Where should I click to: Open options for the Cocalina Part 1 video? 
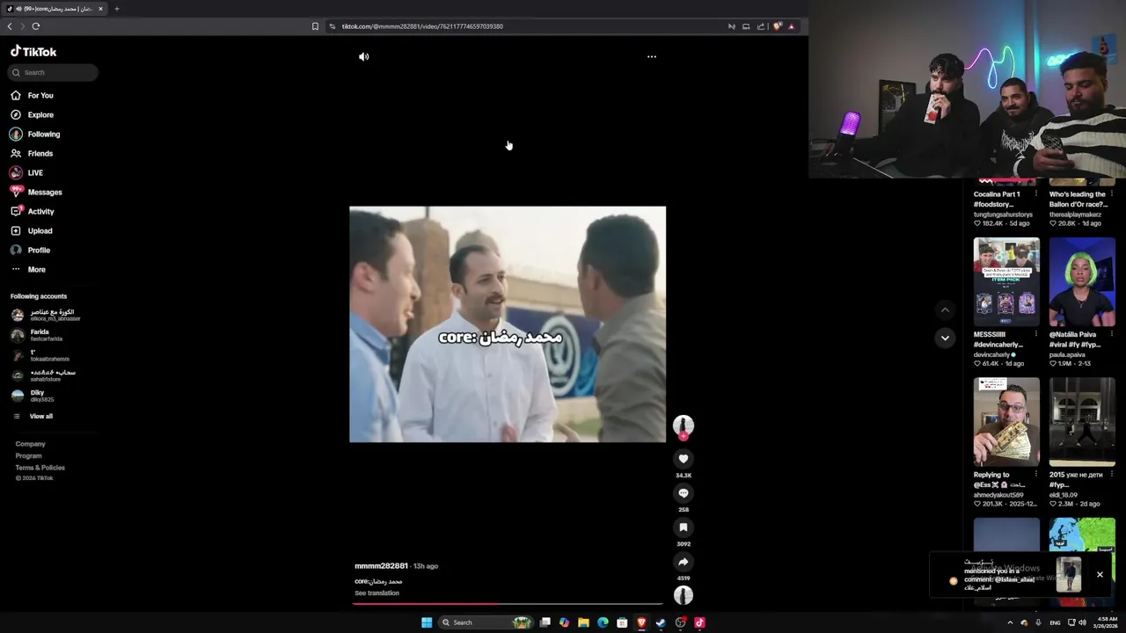point(1036,194)
